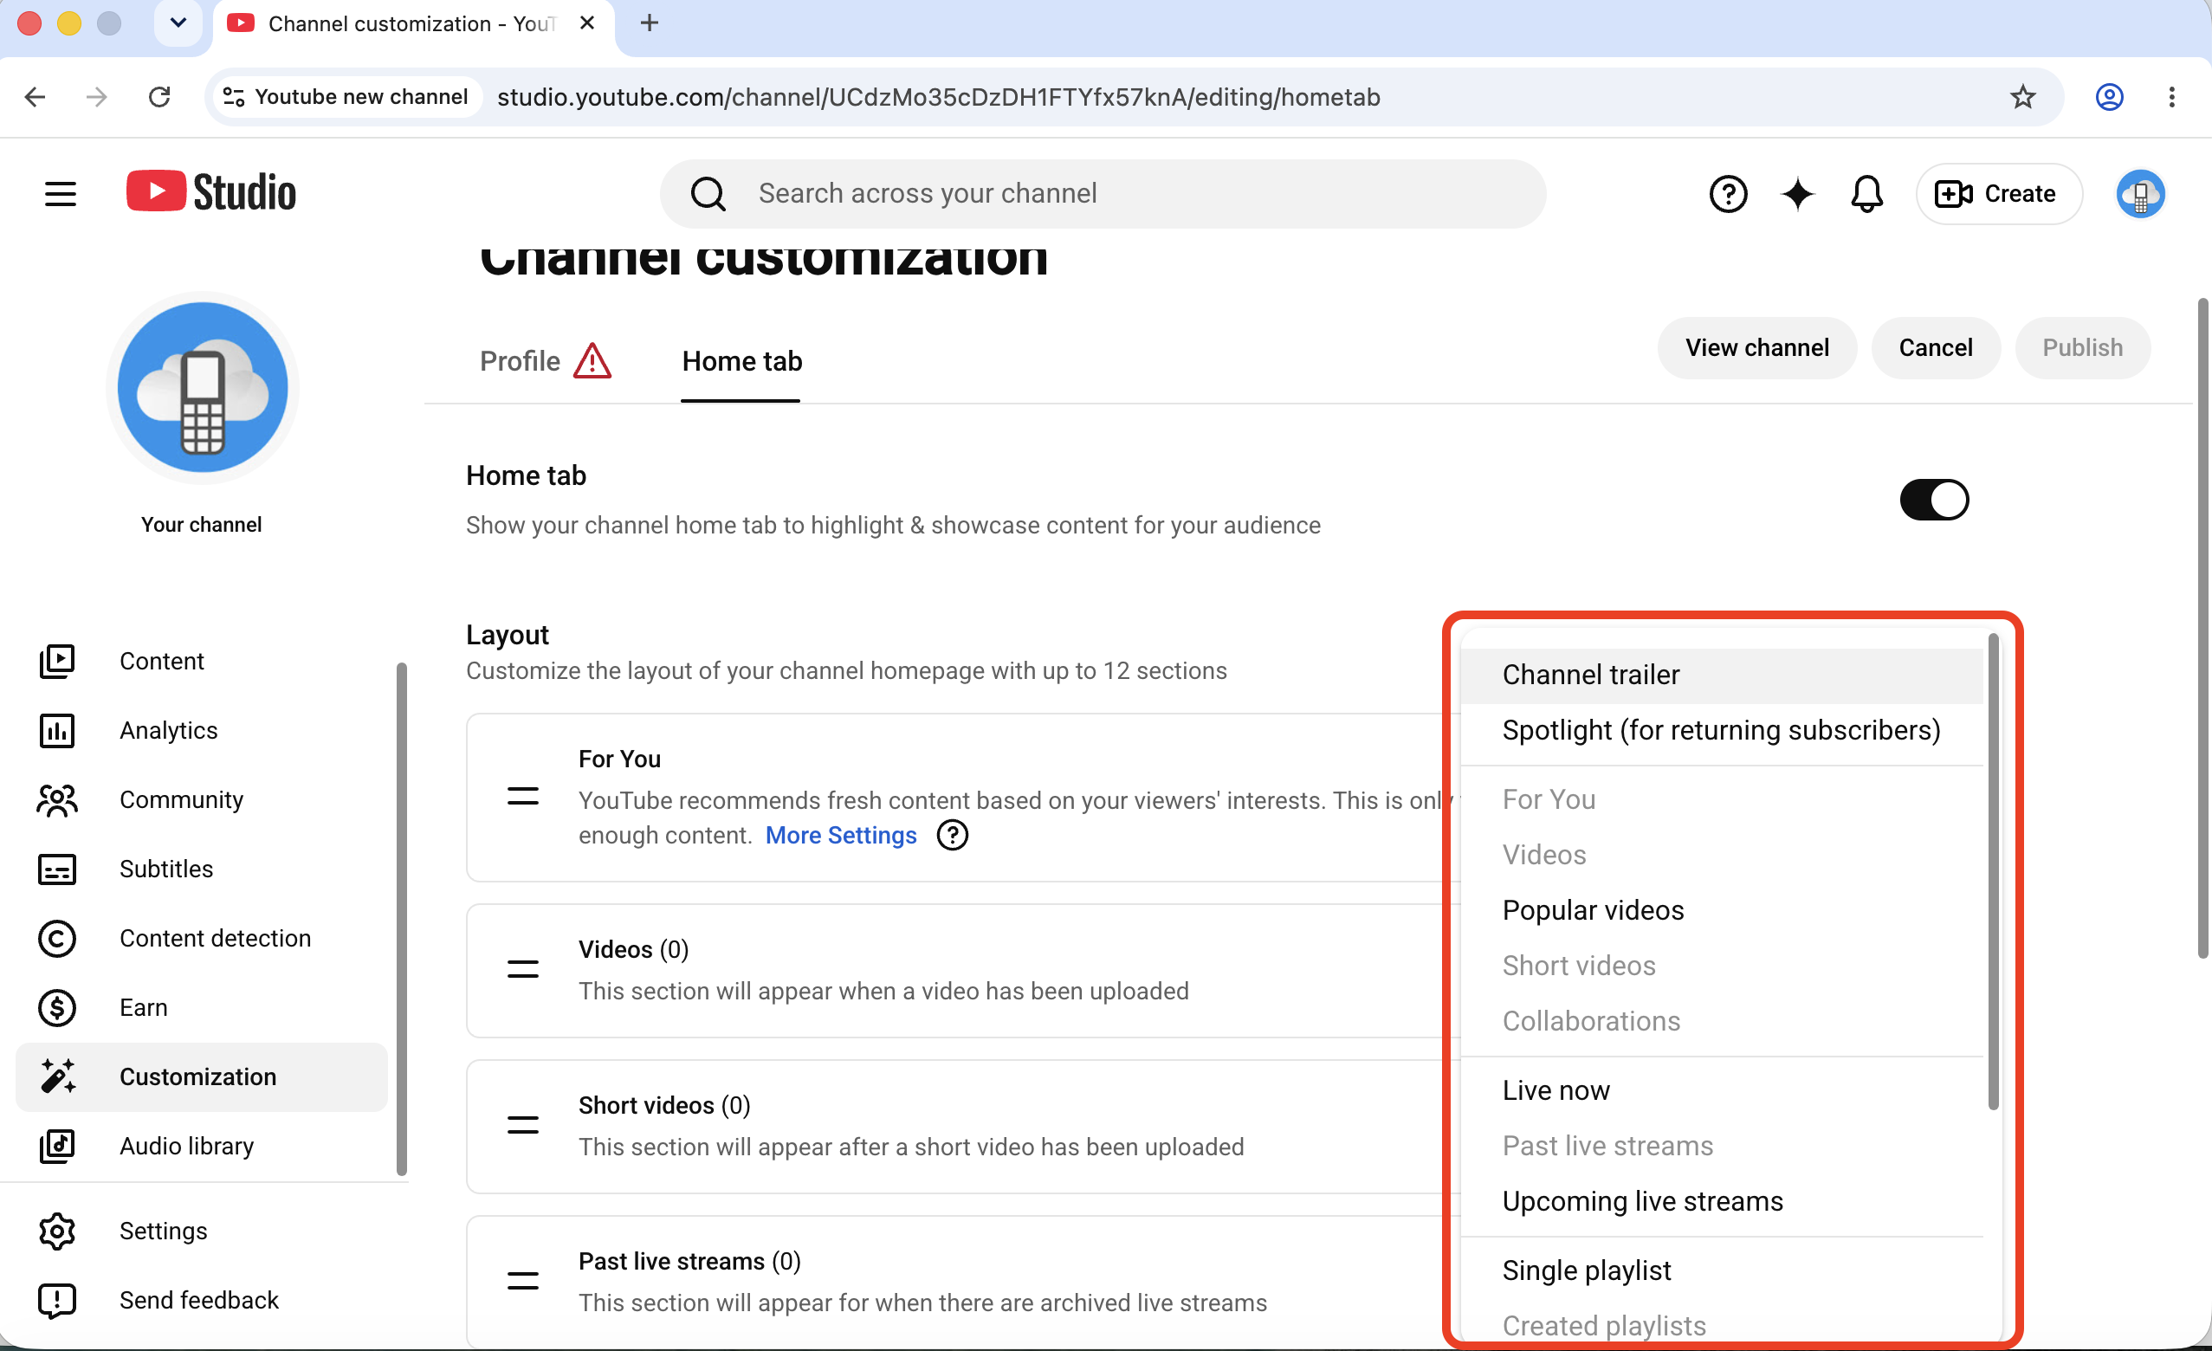Click the channel profile picture in sidebar

point(203,387)
